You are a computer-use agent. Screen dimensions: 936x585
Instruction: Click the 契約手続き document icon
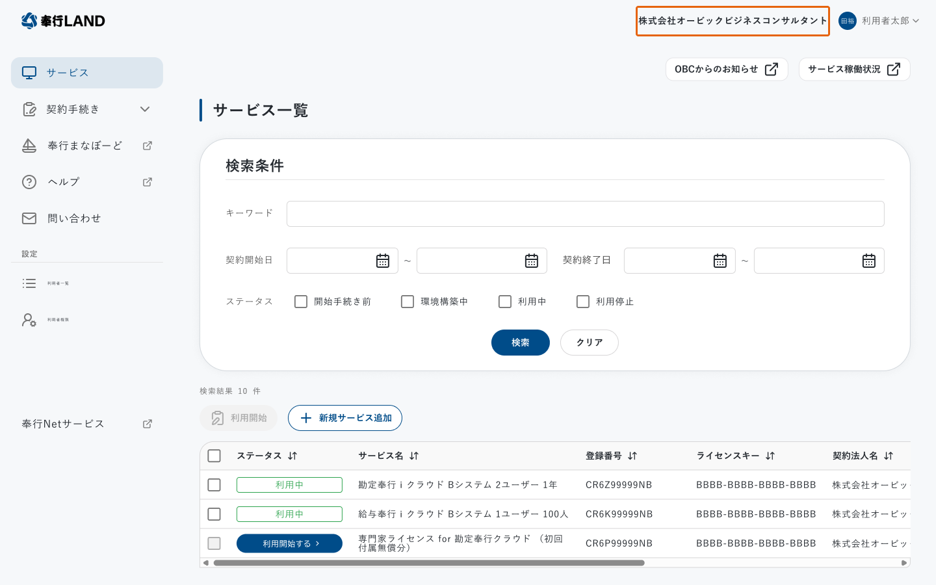[x=29, y=109]
